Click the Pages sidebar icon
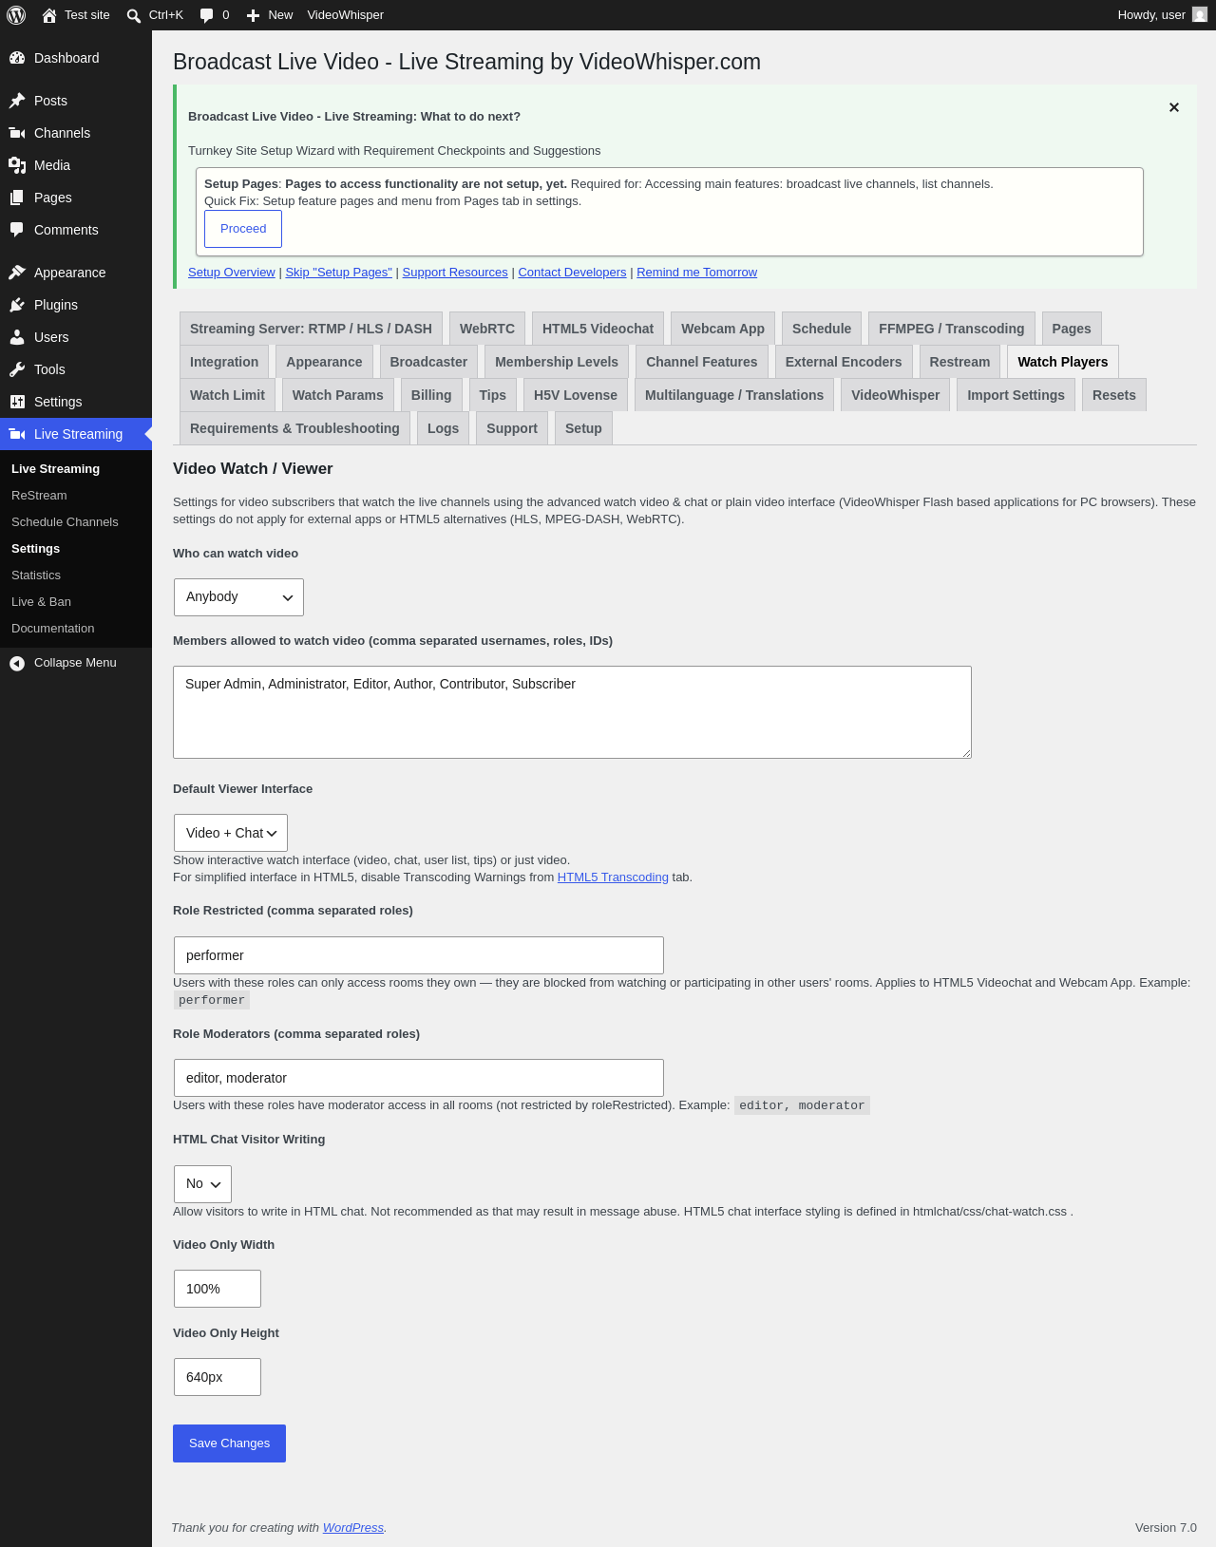1216x1547 pixels. point(17,198)
